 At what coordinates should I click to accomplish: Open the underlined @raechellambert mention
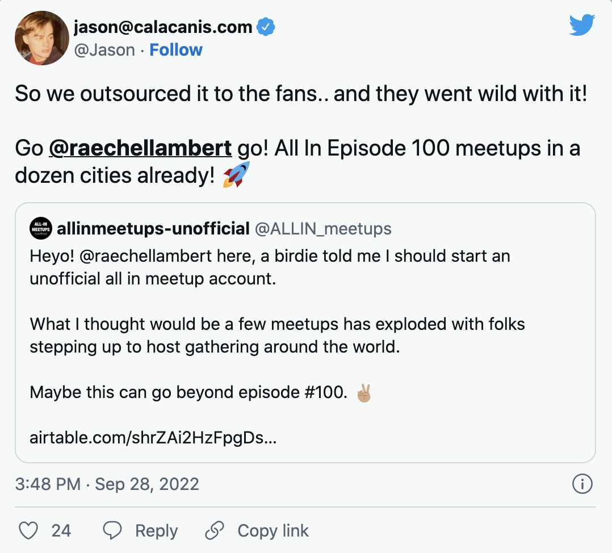140,148
